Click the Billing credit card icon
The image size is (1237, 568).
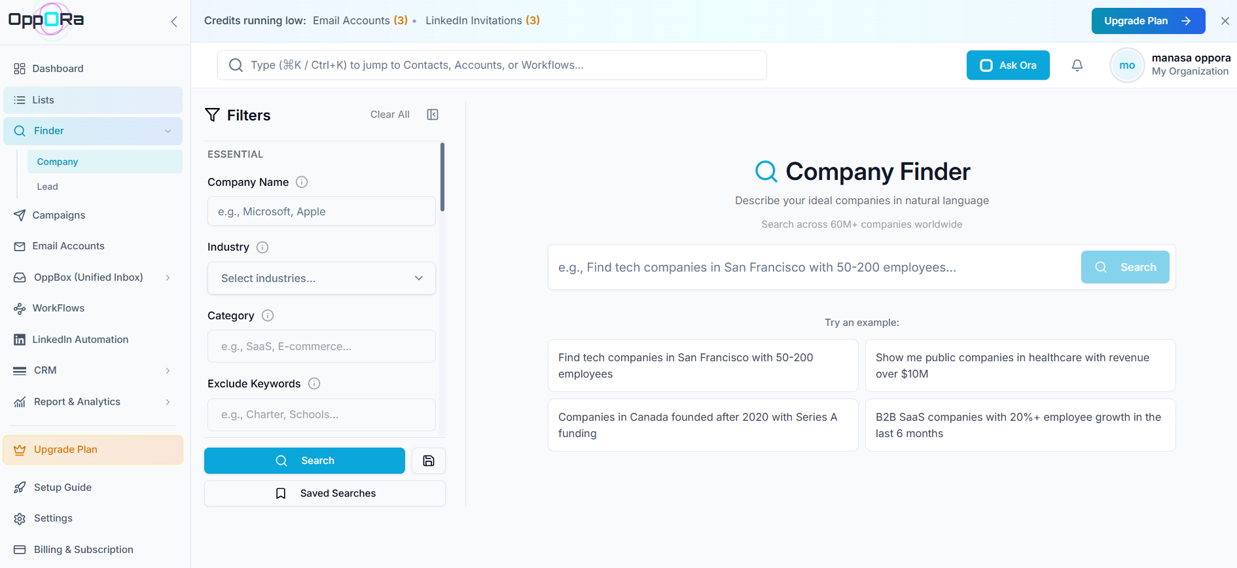pos(20,550)
